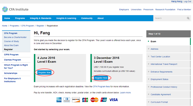Click the CFA Institute logo
This screenshot has width=193, height=106.
tap(15, 9)
